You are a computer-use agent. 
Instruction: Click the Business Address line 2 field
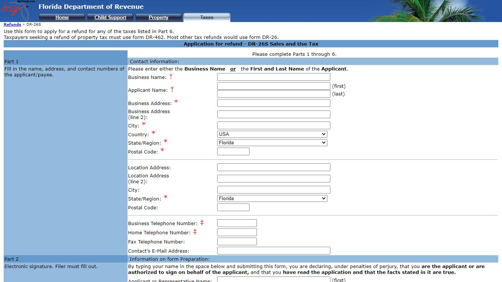(x=274, y=114)
